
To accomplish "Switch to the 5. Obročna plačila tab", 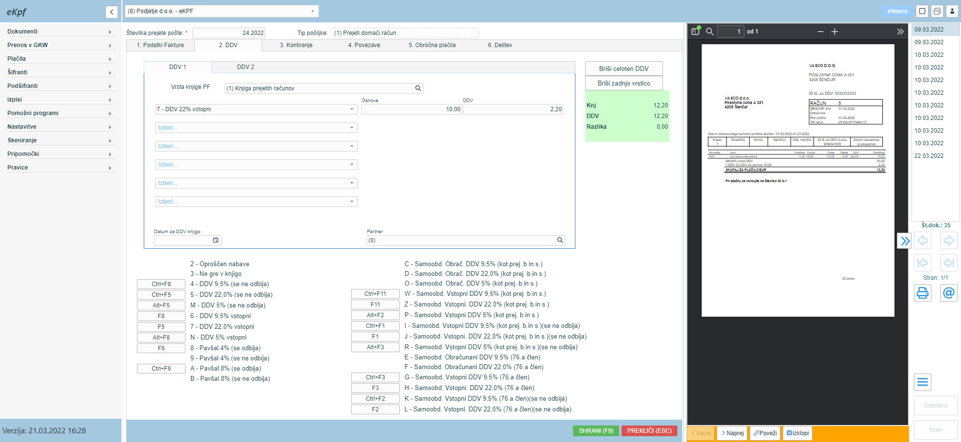I will tap(432, 45).
